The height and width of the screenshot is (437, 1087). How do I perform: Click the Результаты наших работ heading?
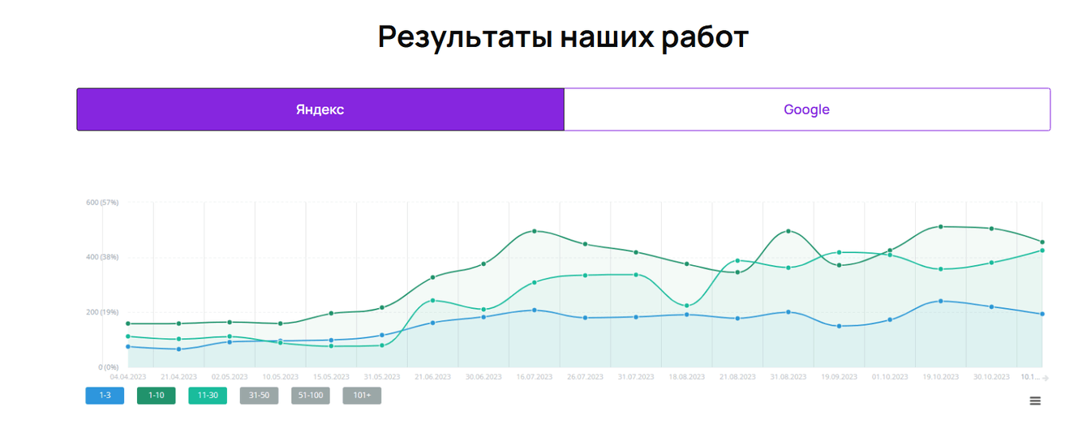tap(563, 37)
